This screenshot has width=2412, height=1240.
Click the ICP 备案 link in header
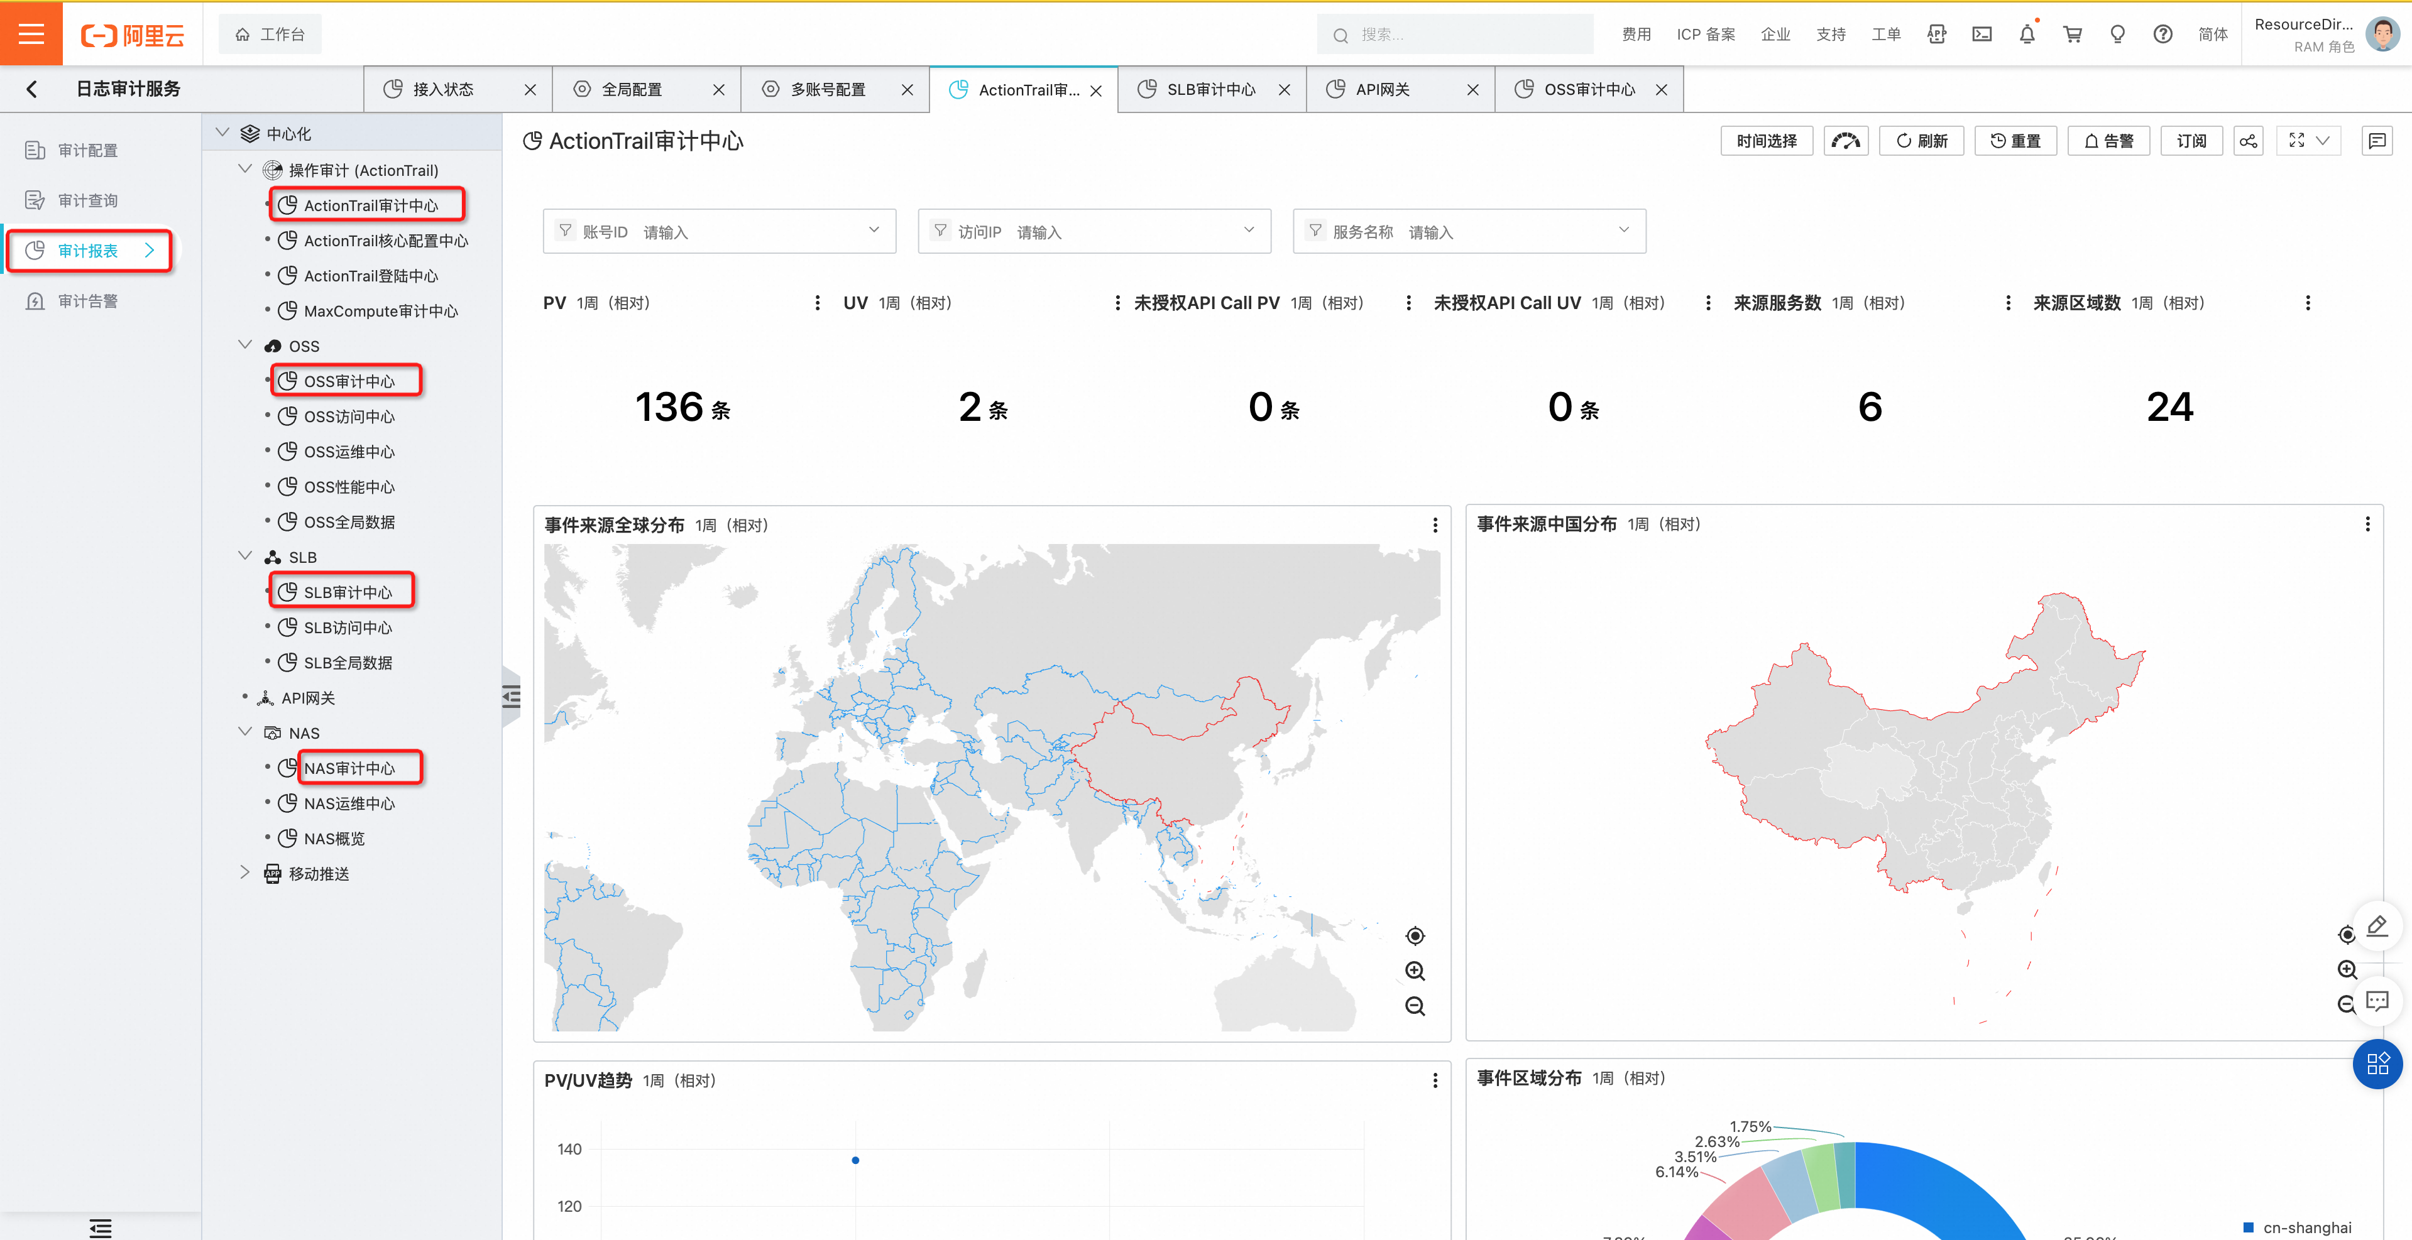(1705, 35)
